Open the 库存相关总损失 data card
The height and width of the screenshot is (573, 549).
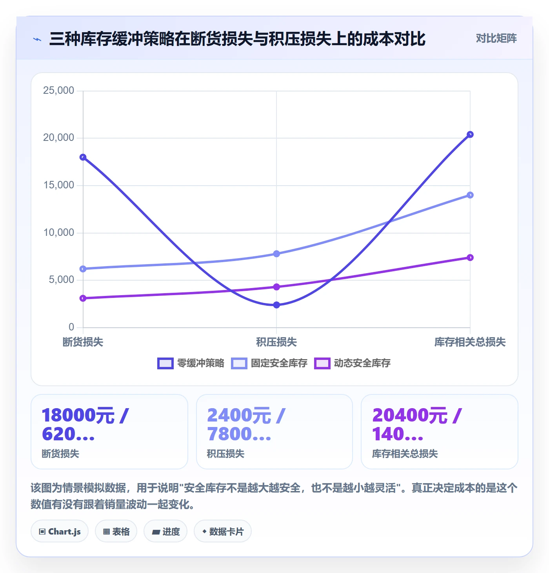tap(440, 432)
